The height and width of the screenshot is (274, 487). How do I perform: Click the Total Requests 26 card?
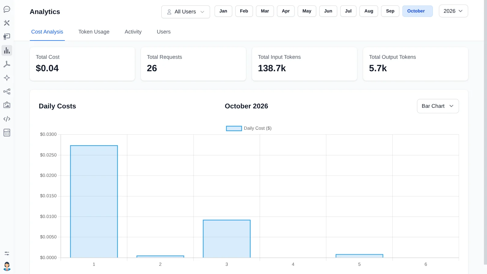[193, 64]
